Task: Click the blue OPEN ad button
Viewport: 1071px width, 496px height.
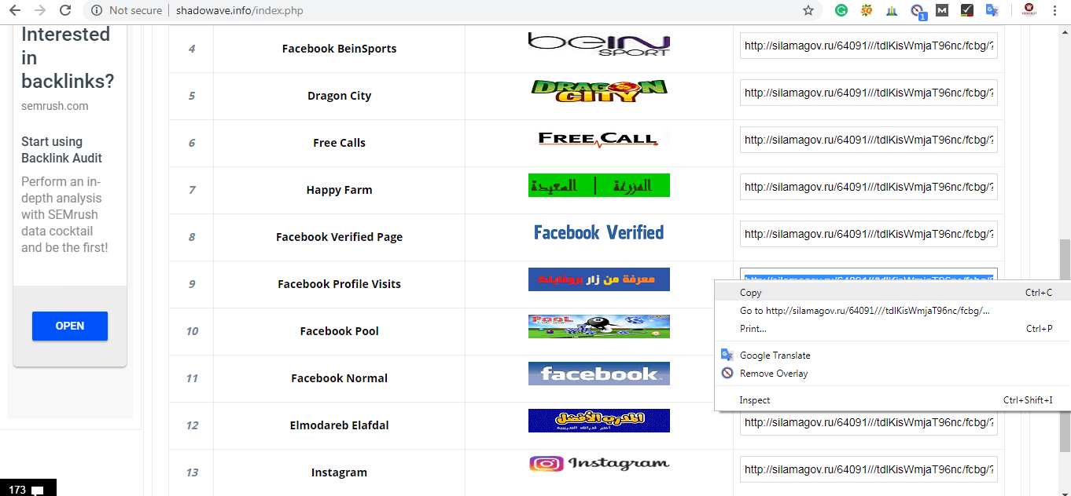Action: tap(70, 326)
